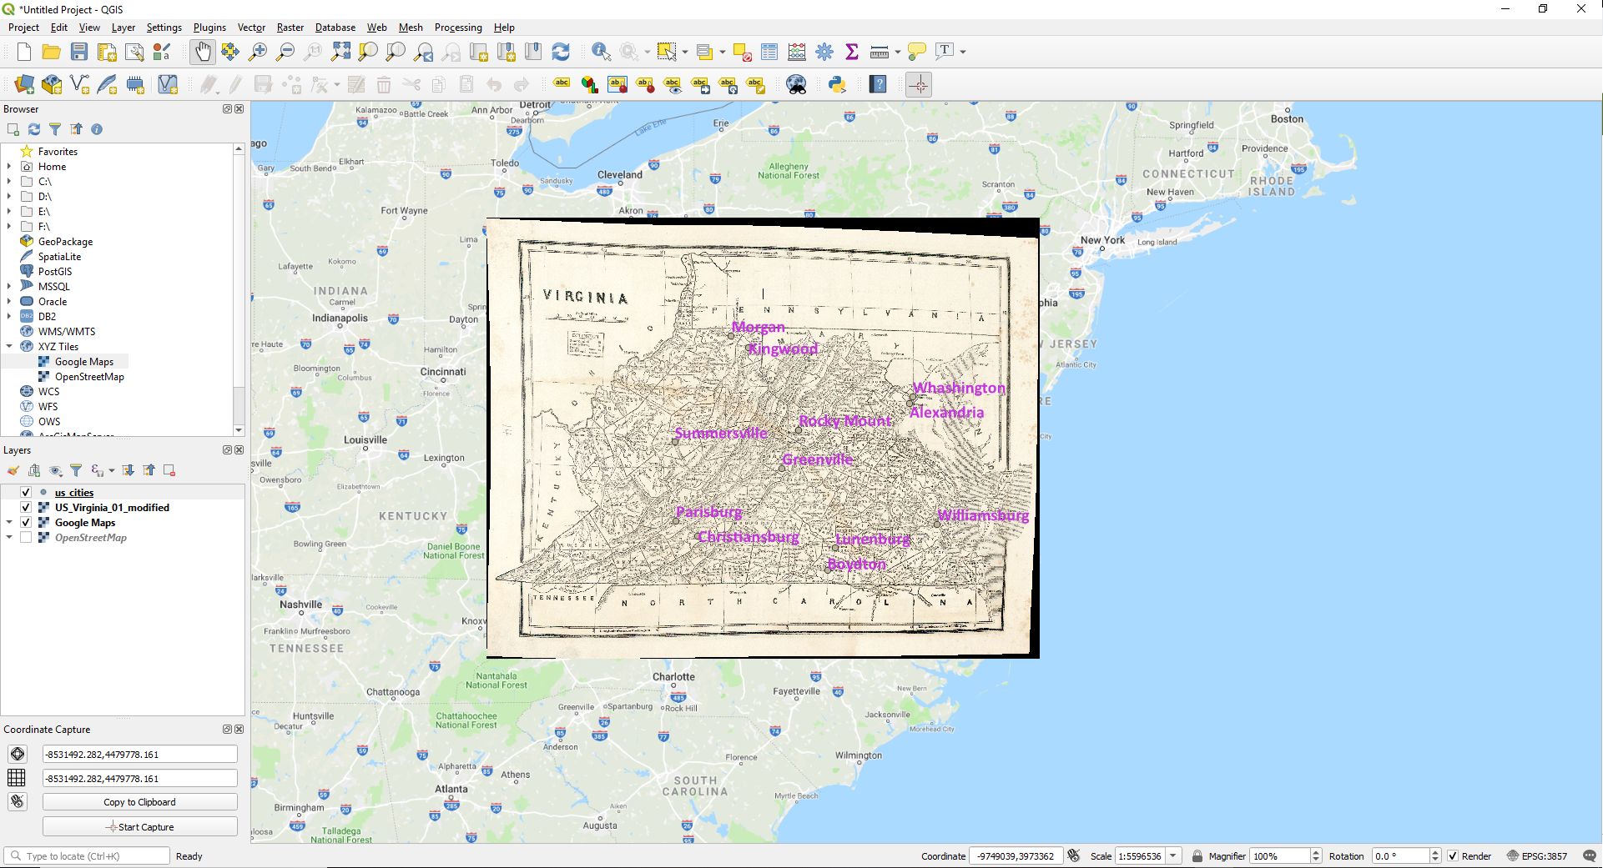The width and height of the screenshot is (1603, 868).
Task: Select the Zoom Out tool
Action: point(285,52)
